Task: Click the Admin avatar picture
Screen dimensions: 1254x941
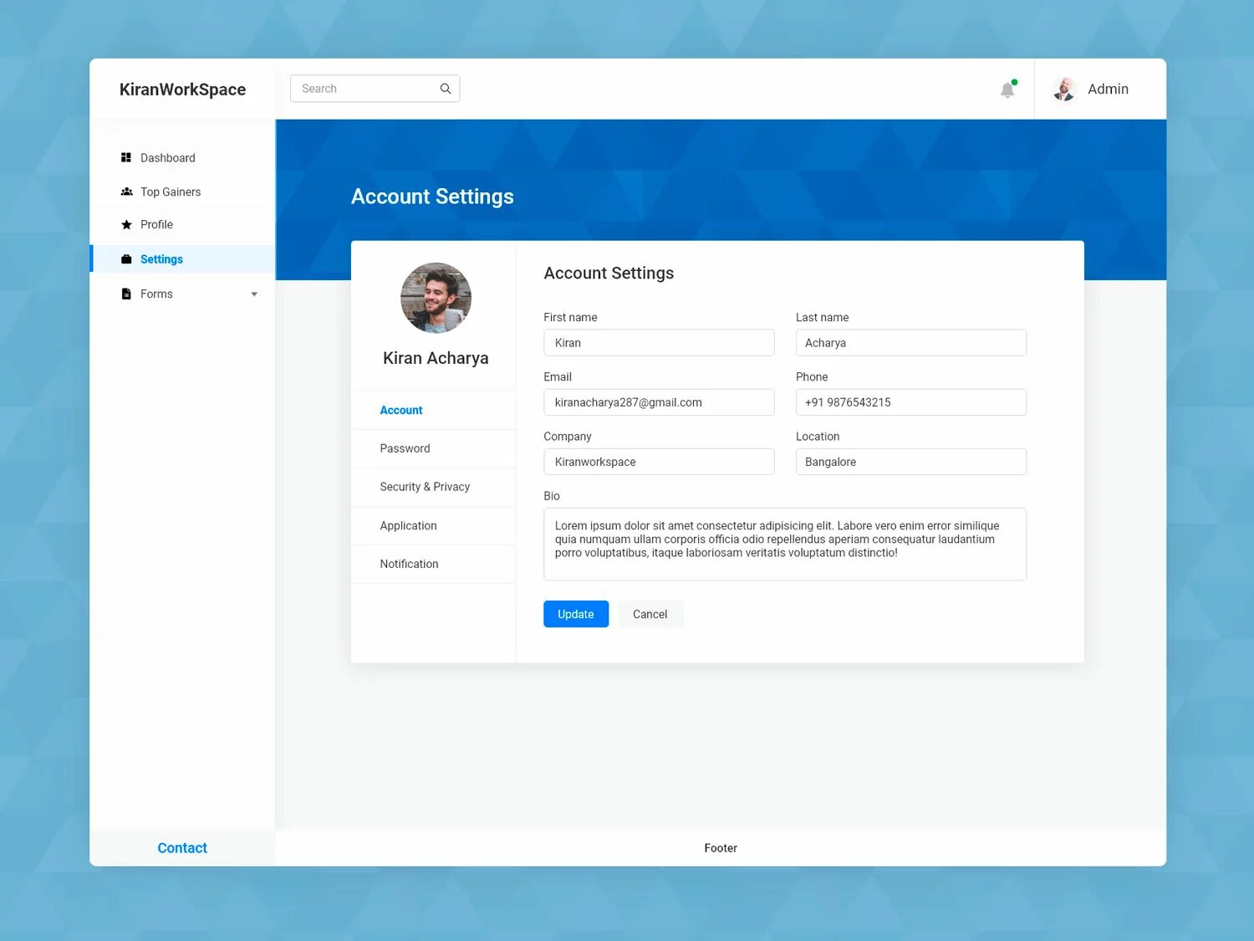Action: coord(1064,89)
